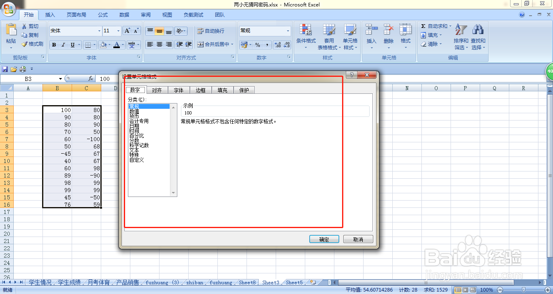Apply percent style with the % icon
This screenshot has width=553, height=294.
pos(257,45)
